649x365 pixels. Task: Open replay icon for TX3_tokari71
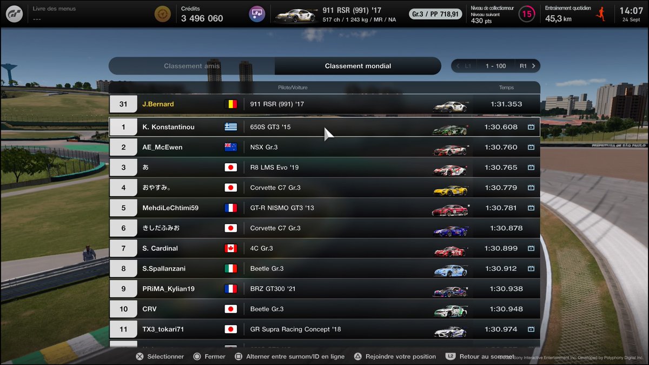pyautogui.click(x=531, y=329)
